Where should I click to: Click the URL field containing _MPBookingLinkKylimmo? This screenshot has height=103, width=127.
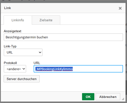[x=78, y=69]
